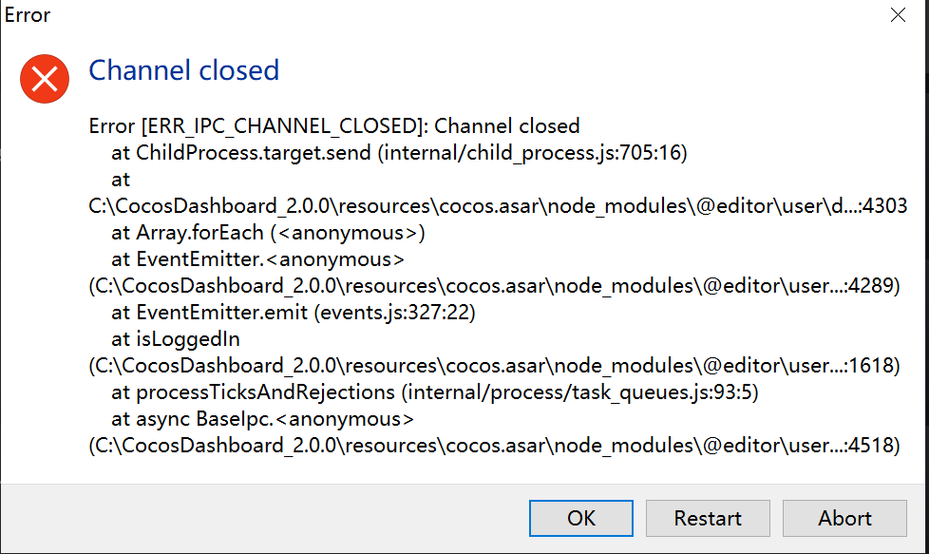Choose Abort to quit the application
Screen dimensions: 929x554
pyautogui.click(x=844, y=518)
